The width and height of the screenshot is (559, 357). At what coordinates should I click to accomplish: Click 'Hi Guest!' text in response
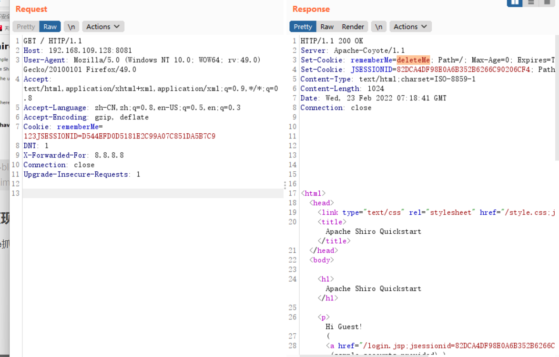click(x=344, y=327)
